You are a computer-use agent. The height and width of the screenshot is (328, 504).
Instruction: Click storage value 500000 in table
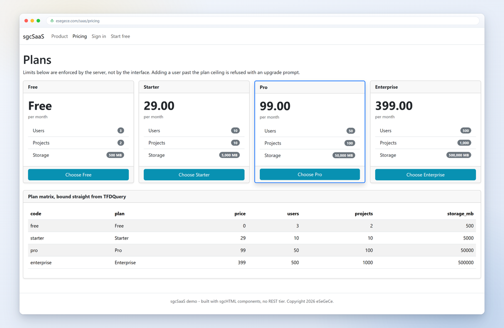[466, 263]
